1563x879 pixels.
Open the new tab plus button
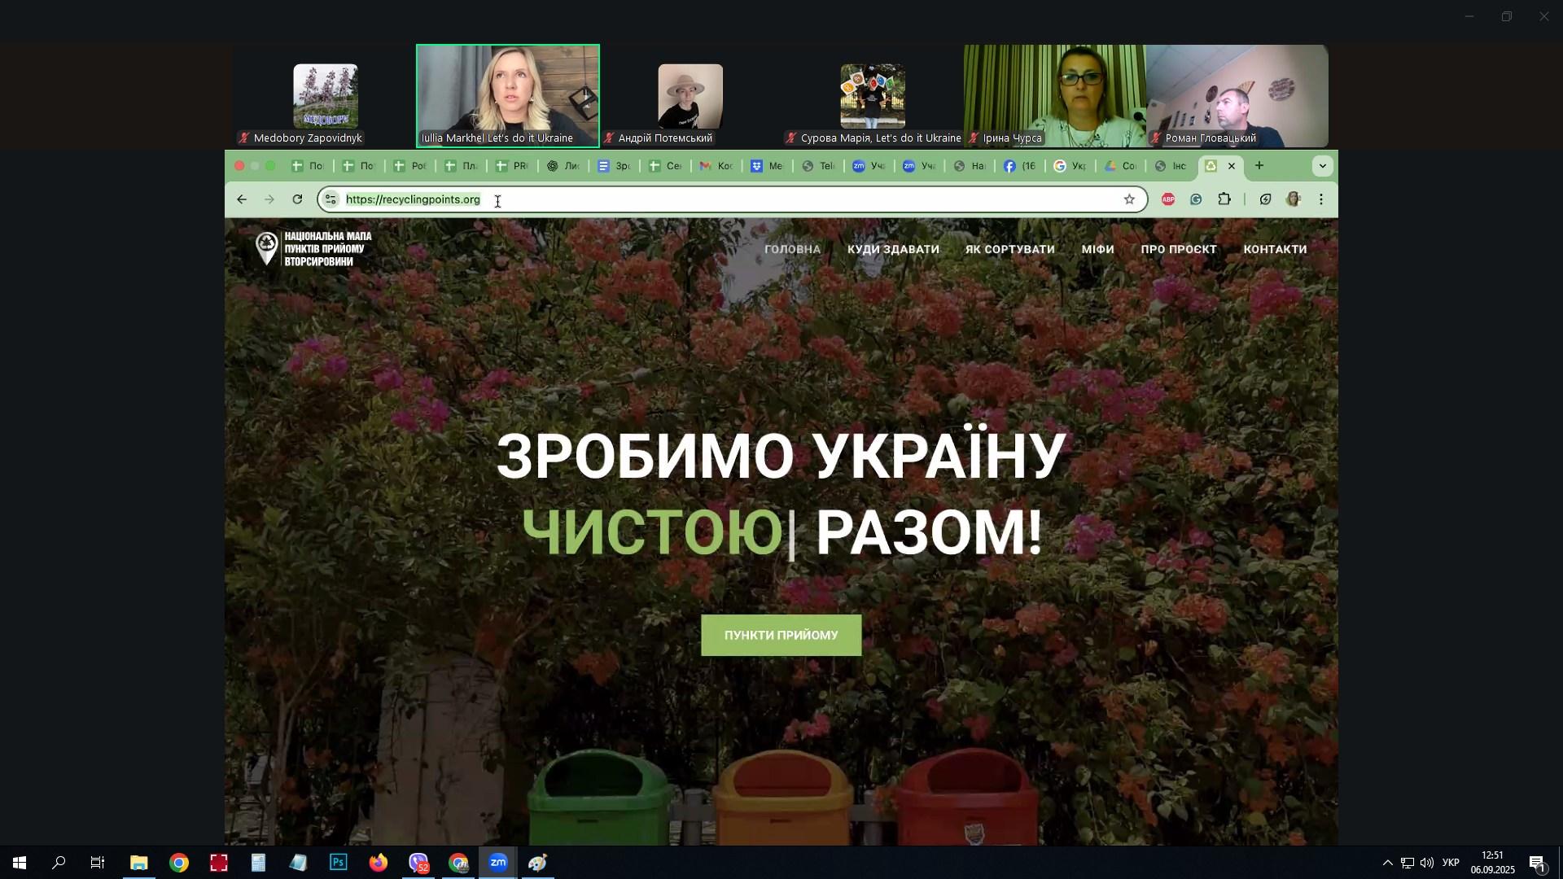[x=1259, y=166]
